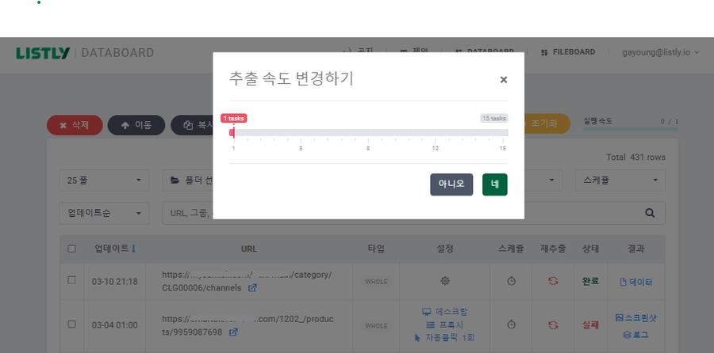Open external link for CLG00006/channels URL
Screen dimensions: 714x353
coord(251,288)
